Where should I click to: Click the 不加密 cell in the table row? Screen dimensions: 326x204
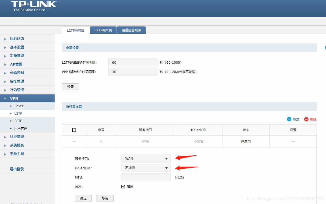199,141
